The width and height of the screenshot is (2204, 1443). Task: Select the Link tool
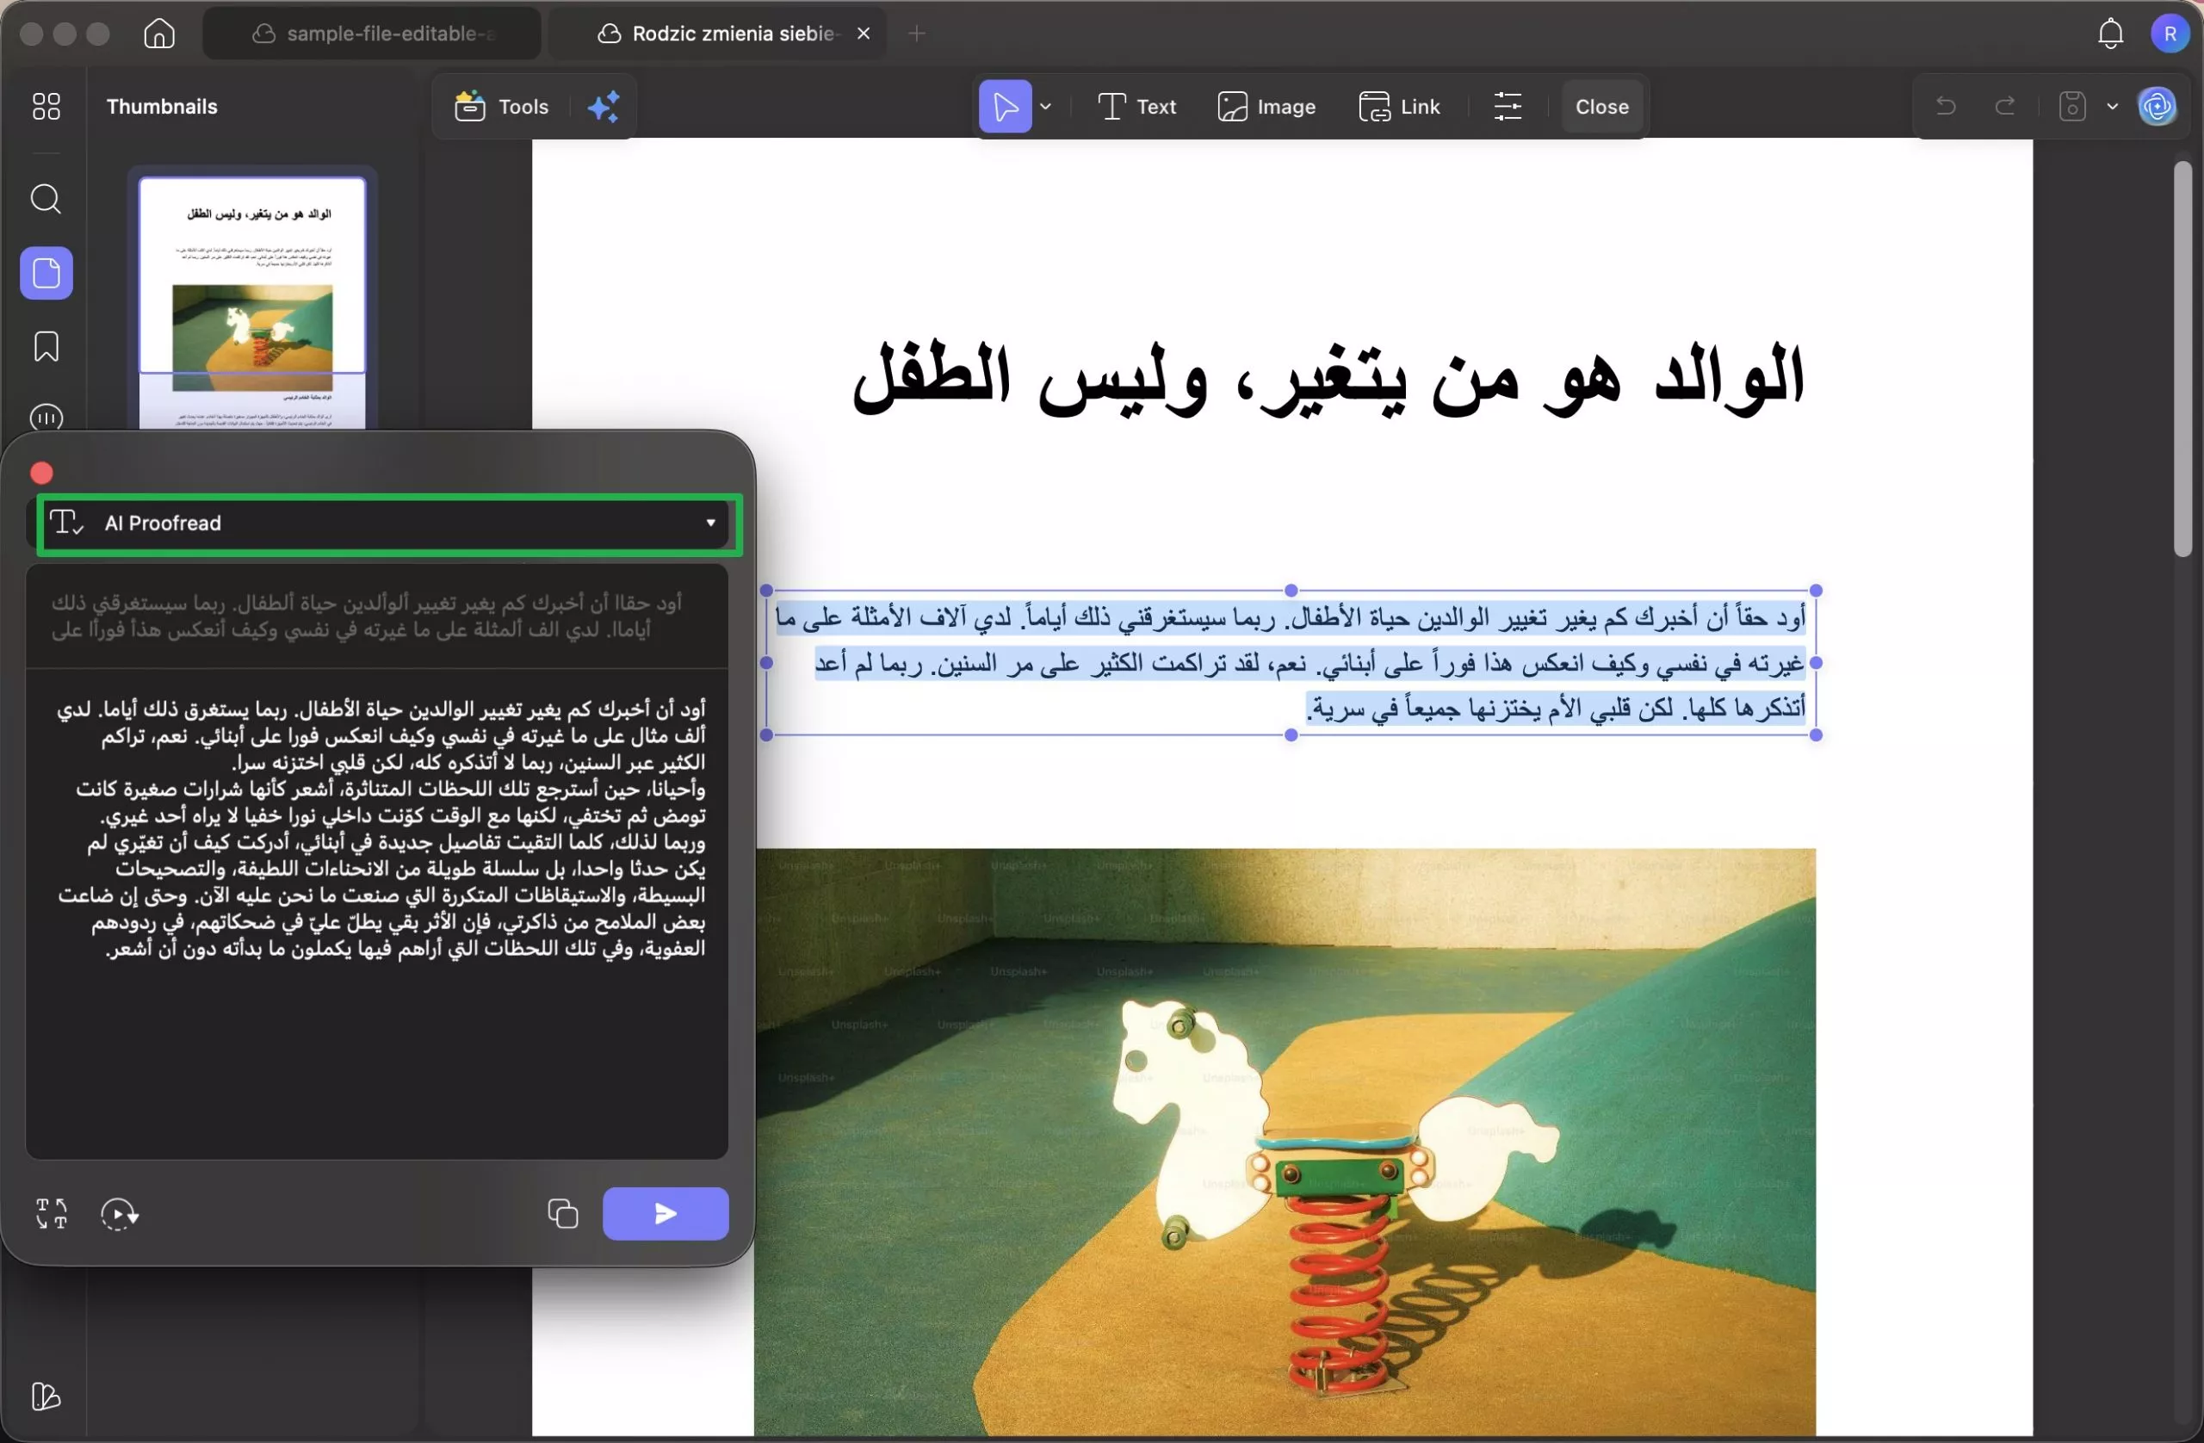(x=1400, y=106)
